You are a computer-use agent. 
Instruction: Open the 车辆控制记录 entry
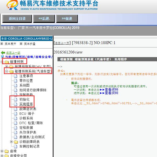coord(30,147)
